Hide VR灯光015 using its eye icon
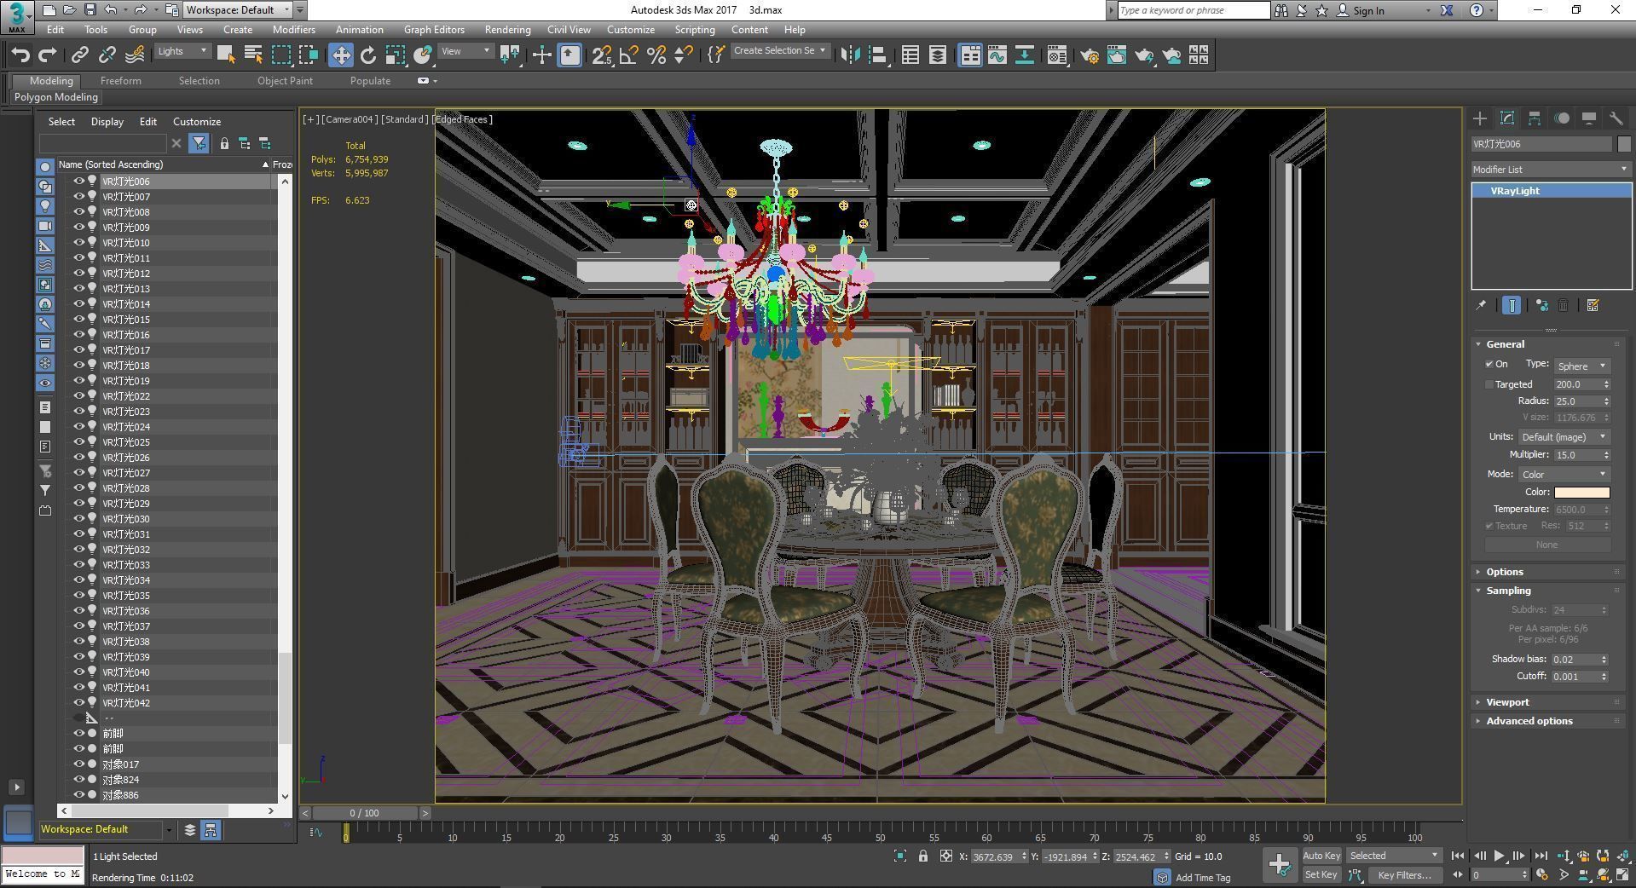The image size is (1636, 888). 79,320
